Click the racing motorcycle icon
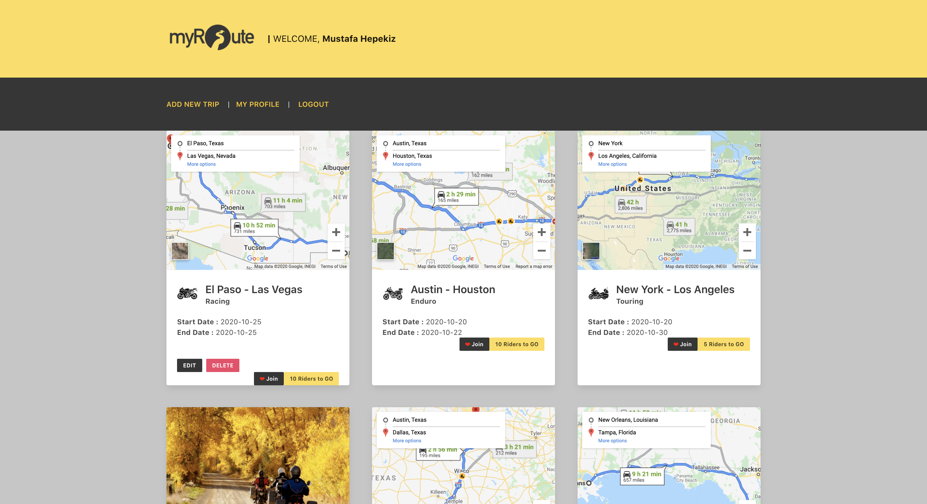The height and width of the screenshot is (504, 927). (187, 293)
